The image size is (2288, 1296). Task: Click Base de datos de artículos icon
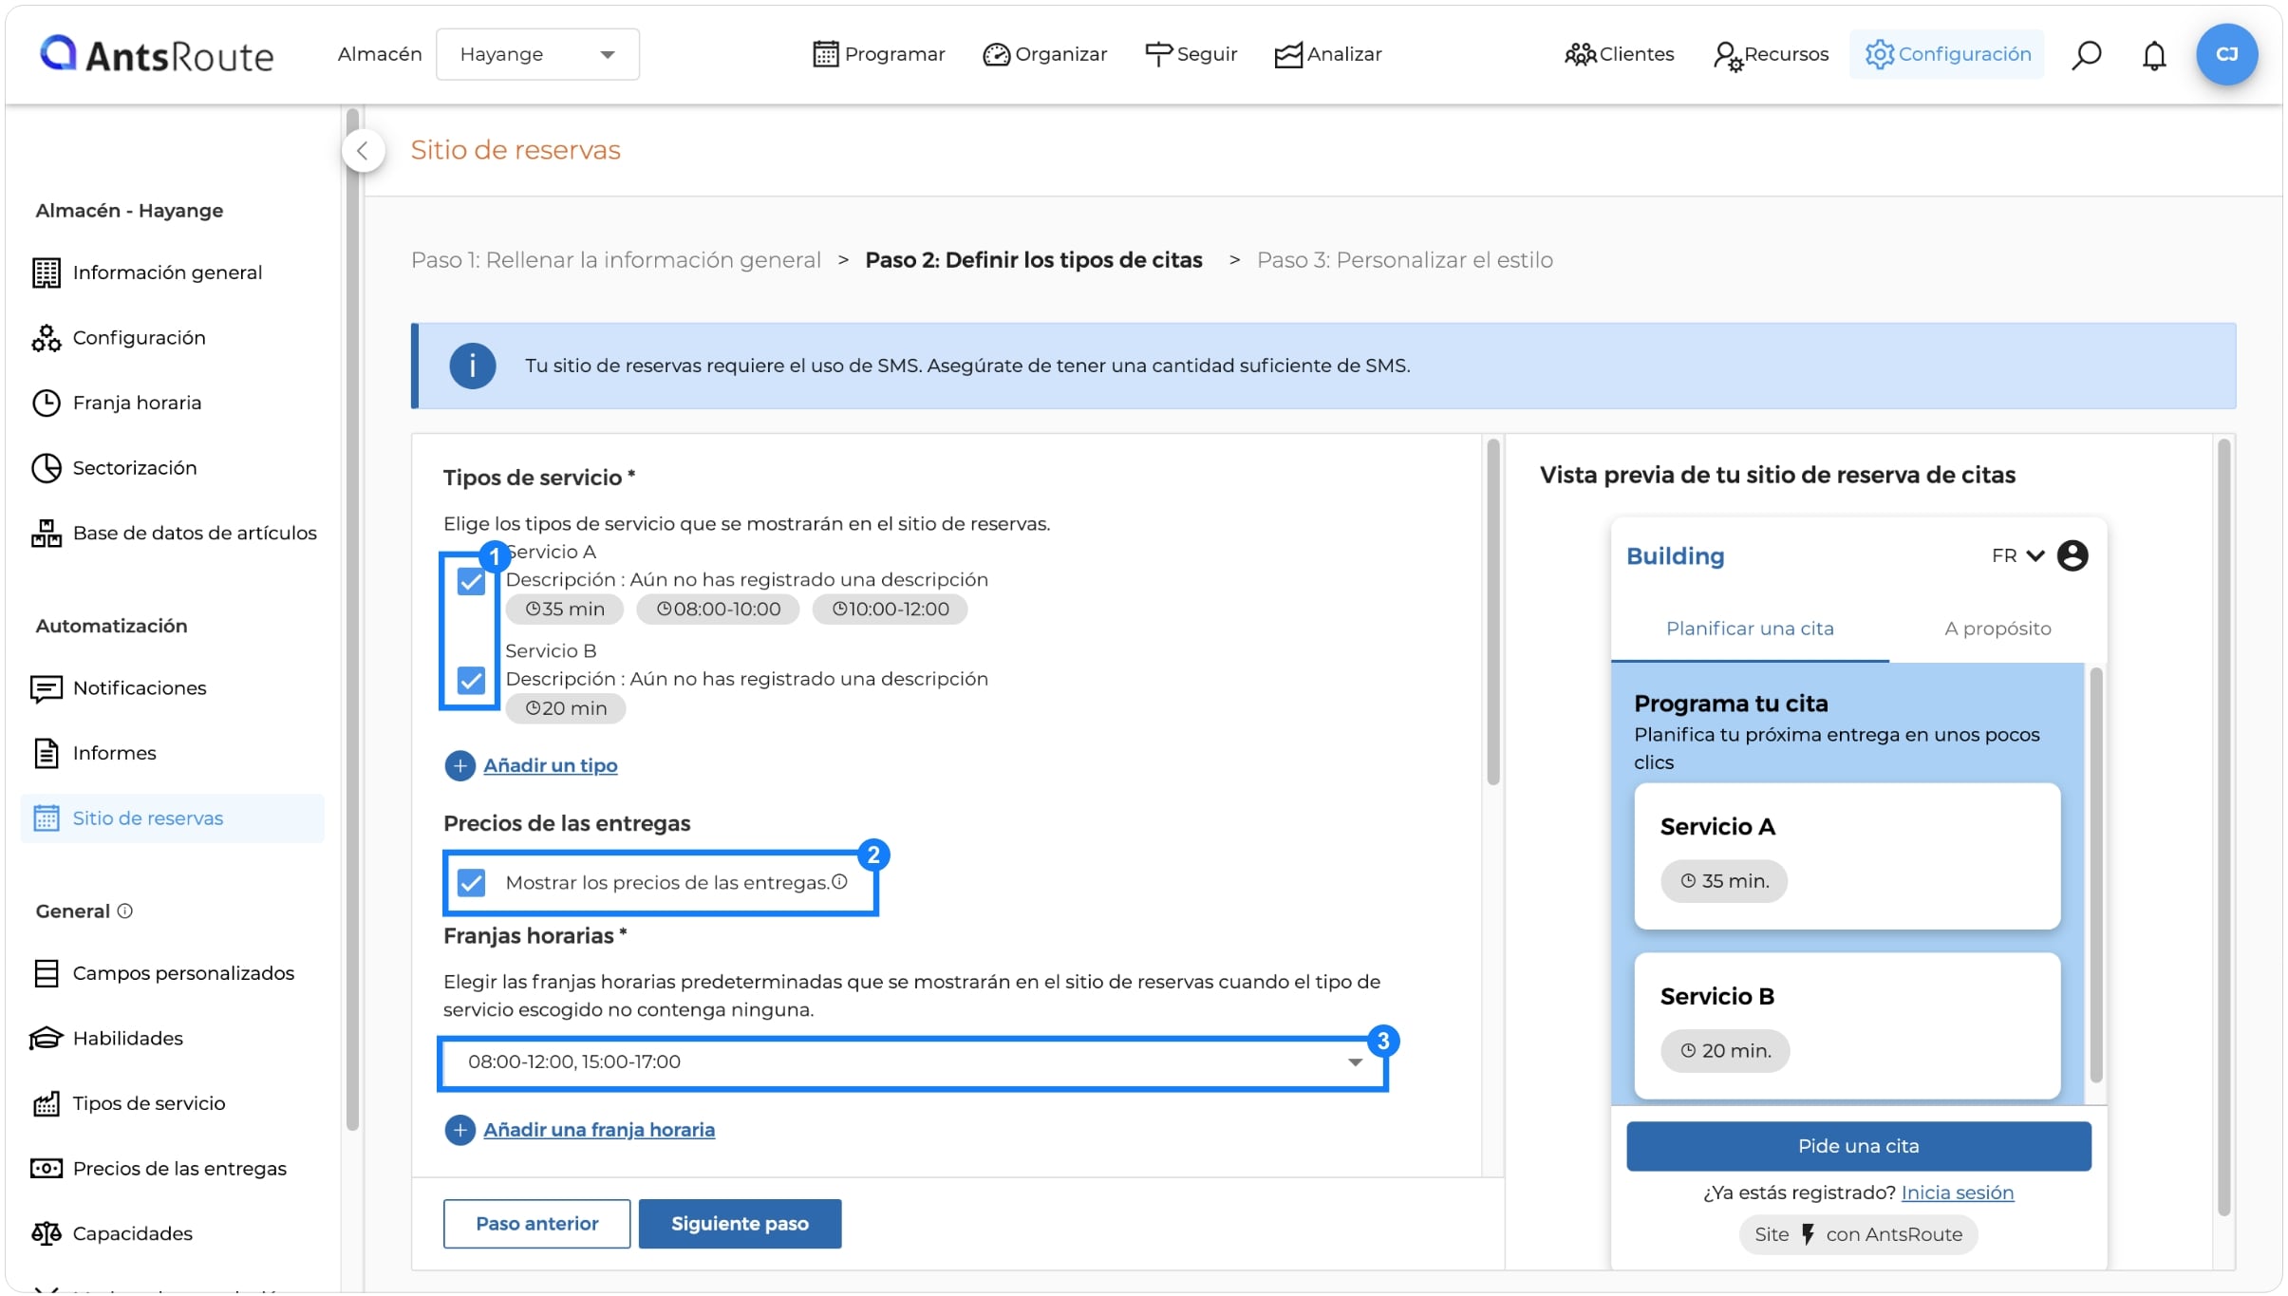(x=46, y=534)
